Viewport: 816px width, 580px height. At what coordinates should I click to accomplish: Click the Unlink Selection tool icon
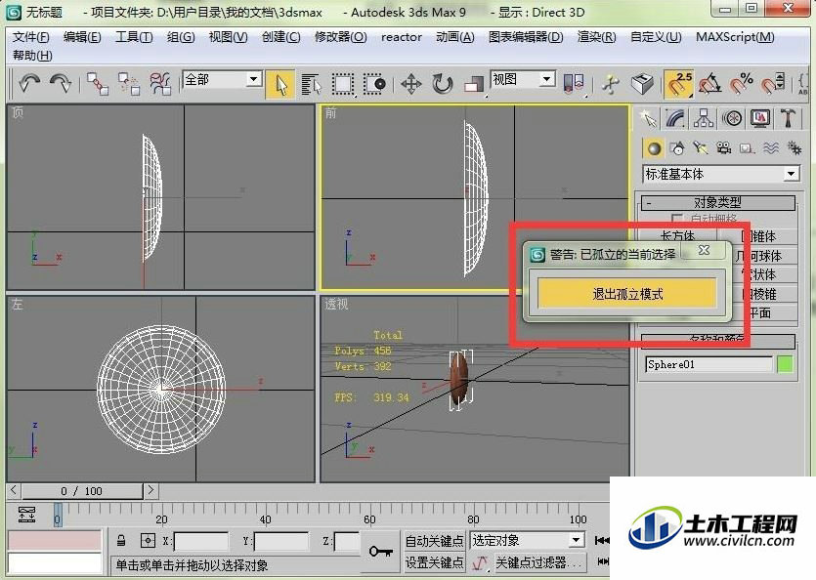(x=129, y=84)
